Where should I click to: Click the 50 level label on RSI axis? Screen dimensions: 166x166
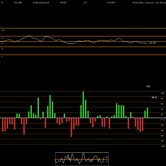(x=2, y=43)
